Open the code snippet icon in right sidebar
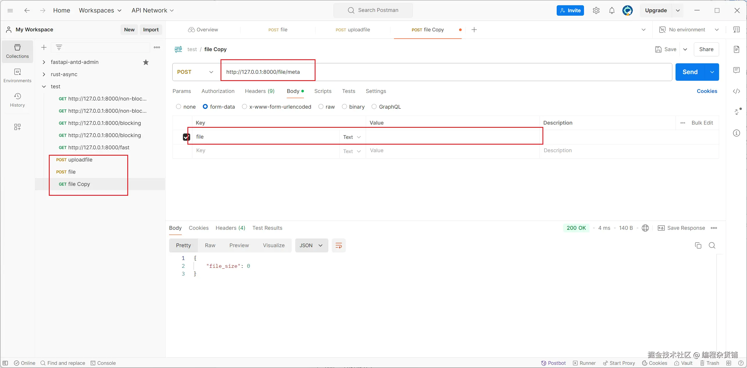Image resolution: width=747 pixels, height=368 pixels. (x=736, y=91)
